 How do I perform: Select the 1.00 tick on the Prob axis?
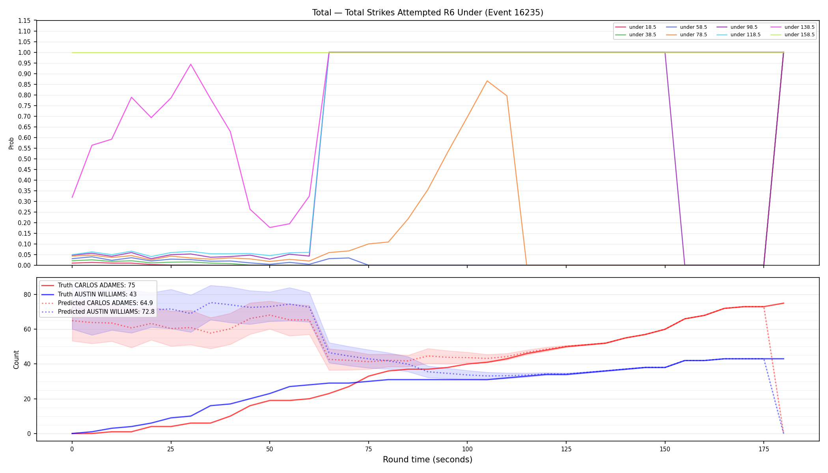(24, 52)
